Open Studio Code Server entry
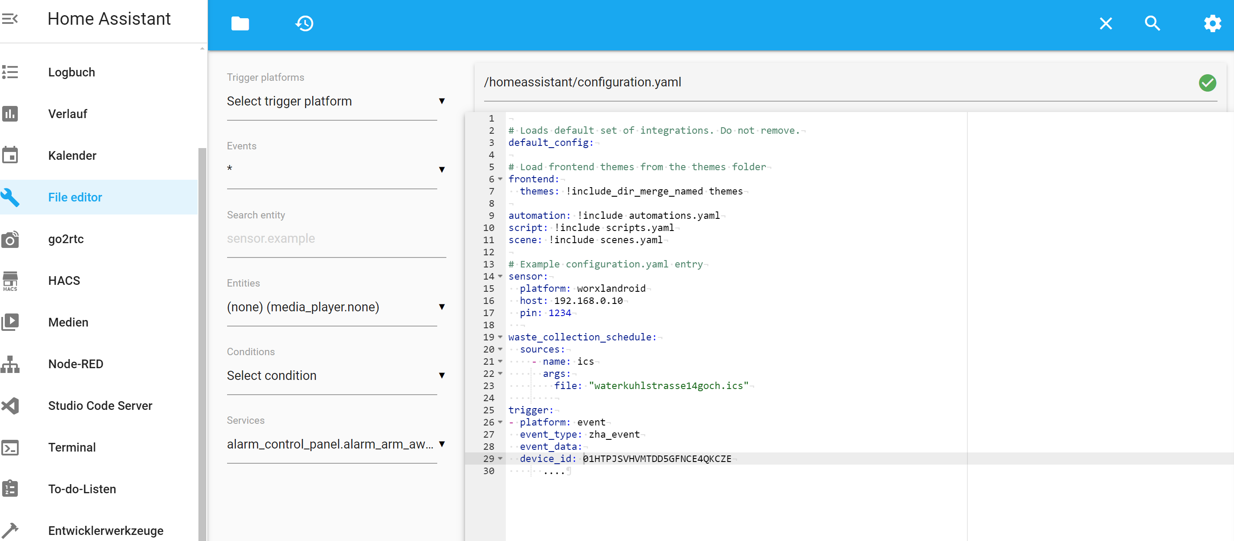This screenshot has height=541, width=1234. tap(99, 406)
